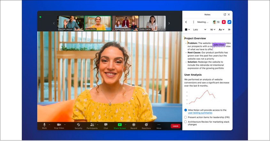The image size is (270, 141).
Task: Check Present action items for leadership
Action: (x=185, y=117)
